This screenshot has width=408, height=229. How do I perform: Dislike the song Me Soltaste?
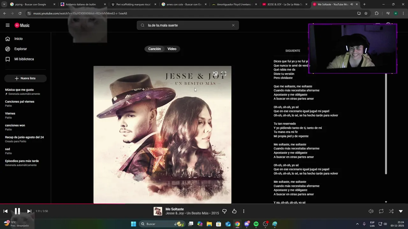[224, 211]
